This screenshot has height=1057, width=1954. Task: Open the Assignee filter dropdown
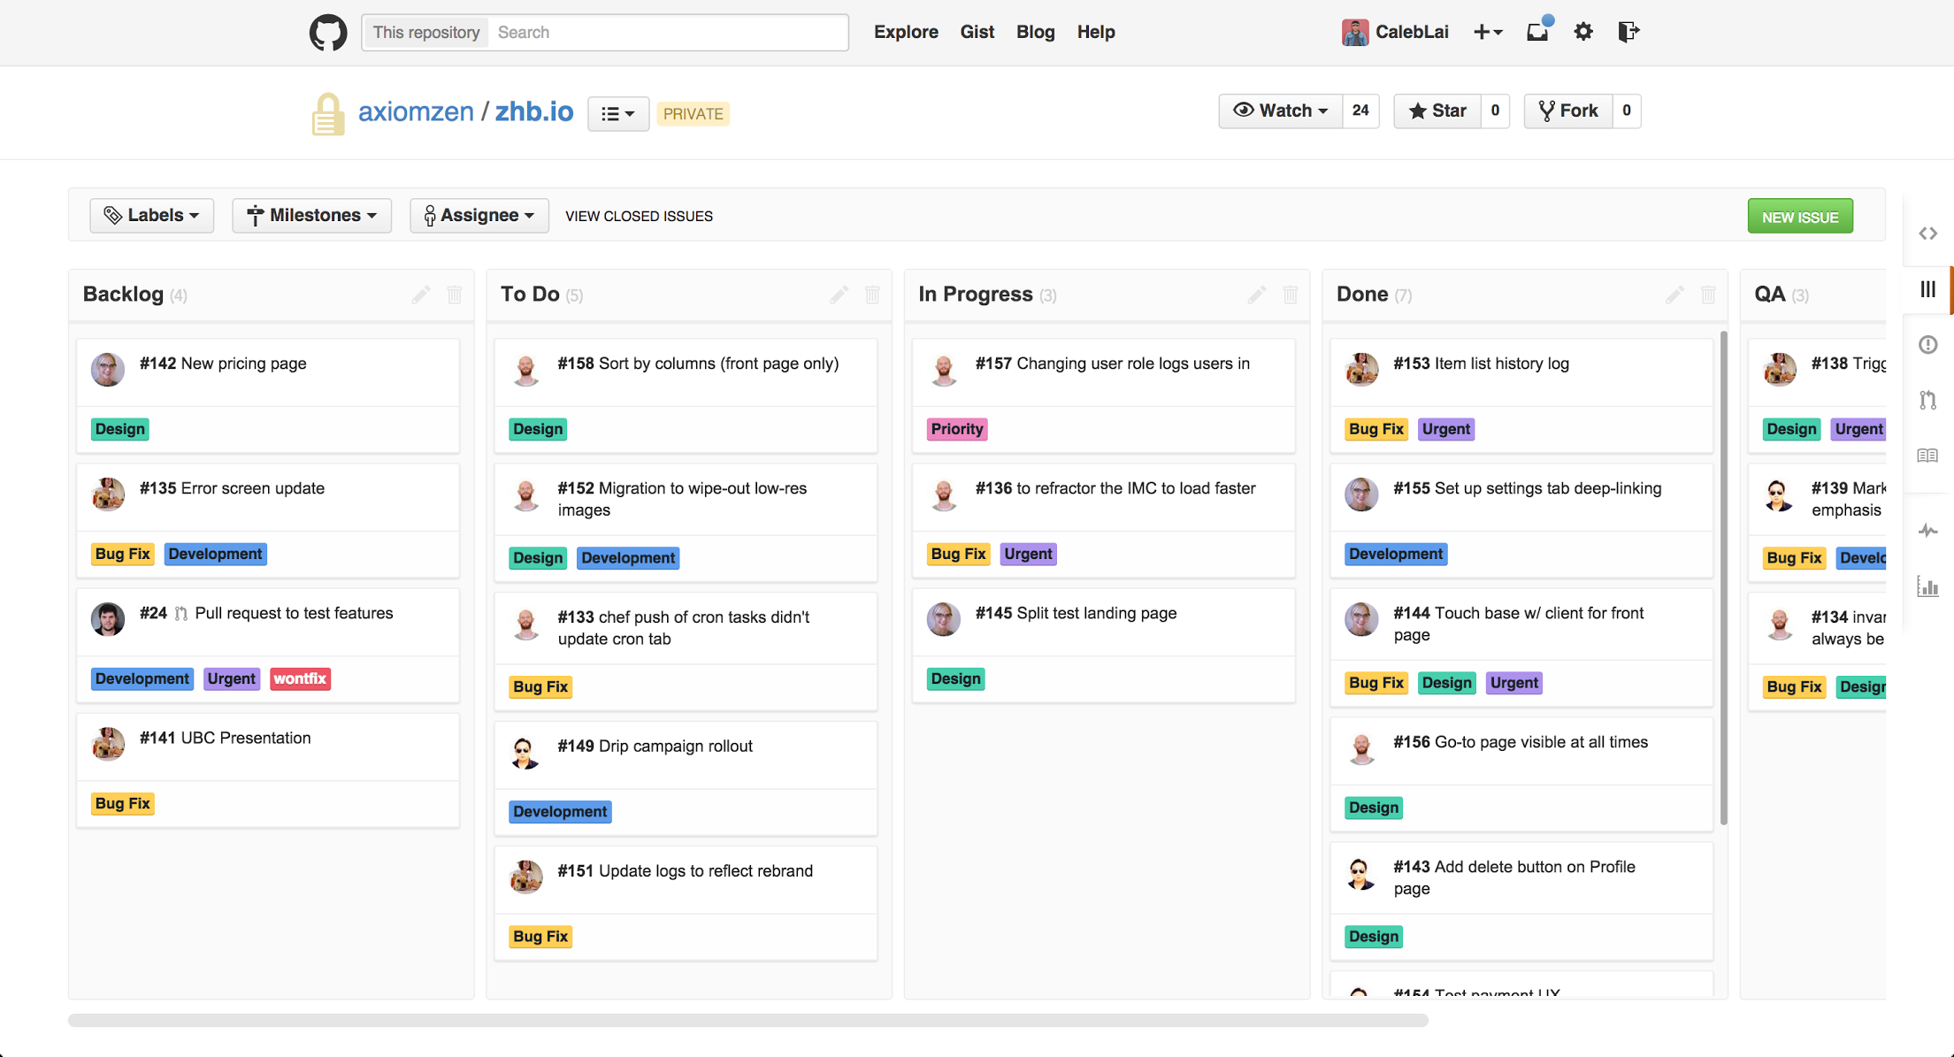[x=479, y=216]
